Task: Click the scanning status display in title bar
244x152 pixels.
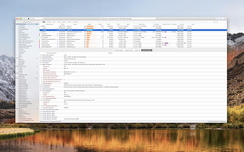Action: 128,19
